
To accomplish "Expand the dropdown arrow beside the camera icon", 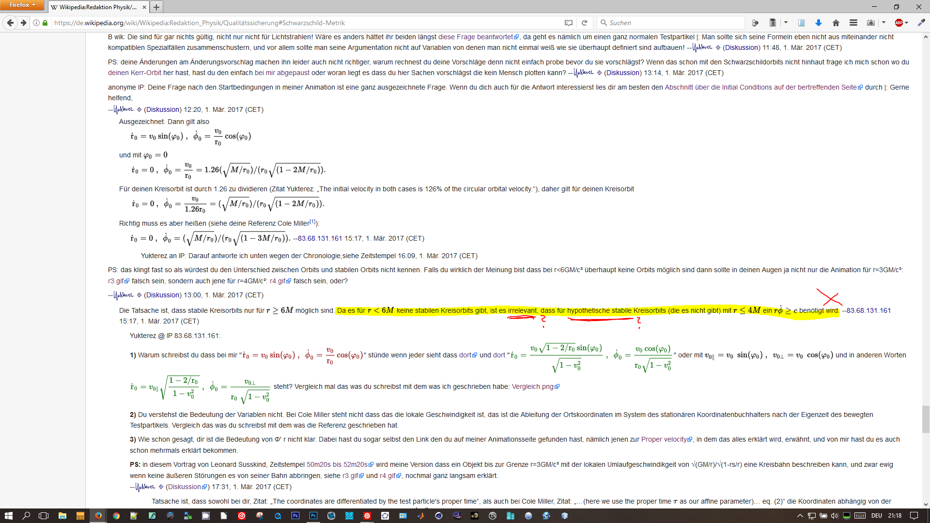I will [884, 23].
